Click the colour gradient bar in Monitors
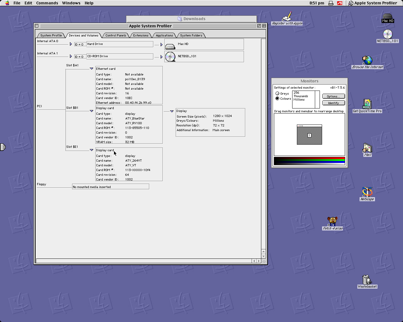Viewport: 403px width, 322px height. tap(309, 161)
